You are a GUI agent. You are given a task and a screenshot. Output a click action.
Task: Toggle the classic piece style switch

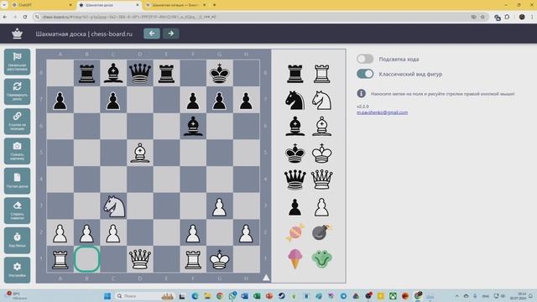[365, 74]
